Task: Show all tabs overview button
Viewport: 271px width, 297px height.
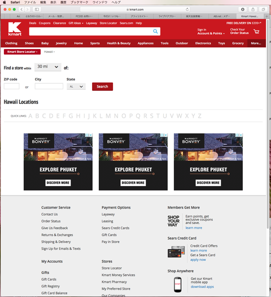Action: [x=263, y=9]
